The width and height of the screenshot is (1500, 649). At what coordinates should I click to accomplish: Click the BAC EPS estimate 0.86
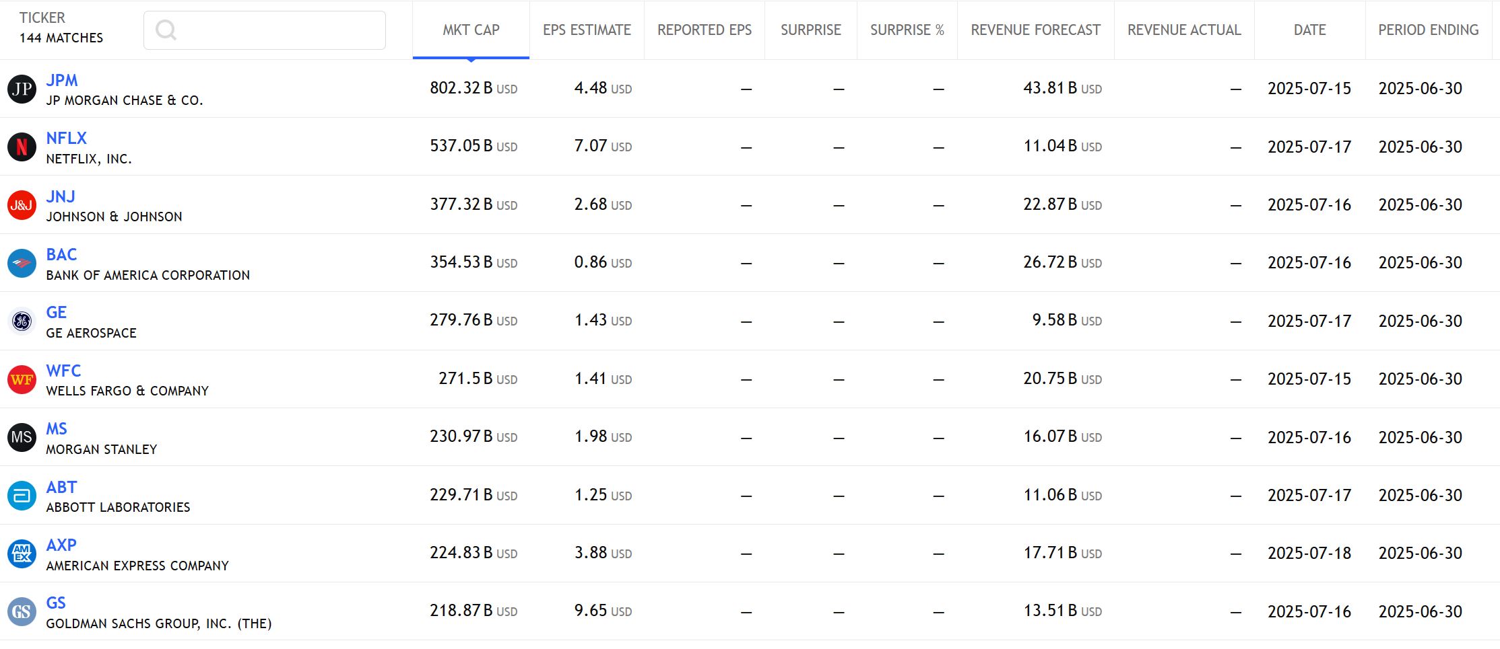tap(603, 262)
